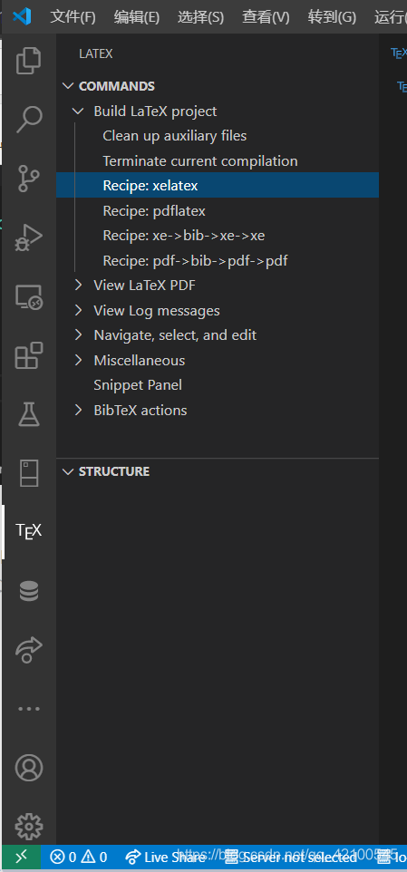Select the TeX LaTeX sidebar icon

click(x=28, y=530)
